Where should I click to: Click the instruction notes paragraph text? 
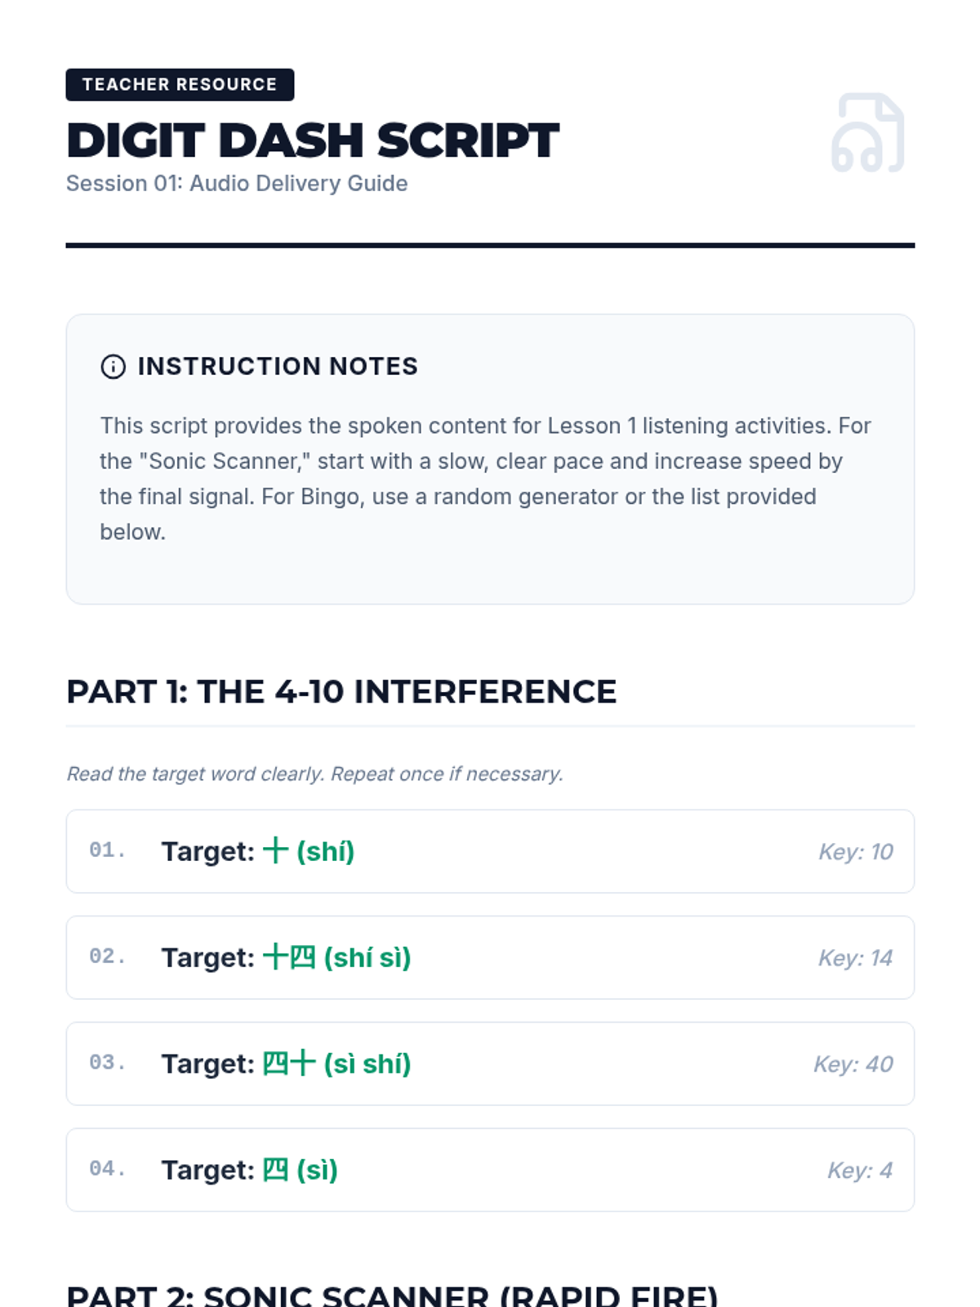[x=486, y=479]
